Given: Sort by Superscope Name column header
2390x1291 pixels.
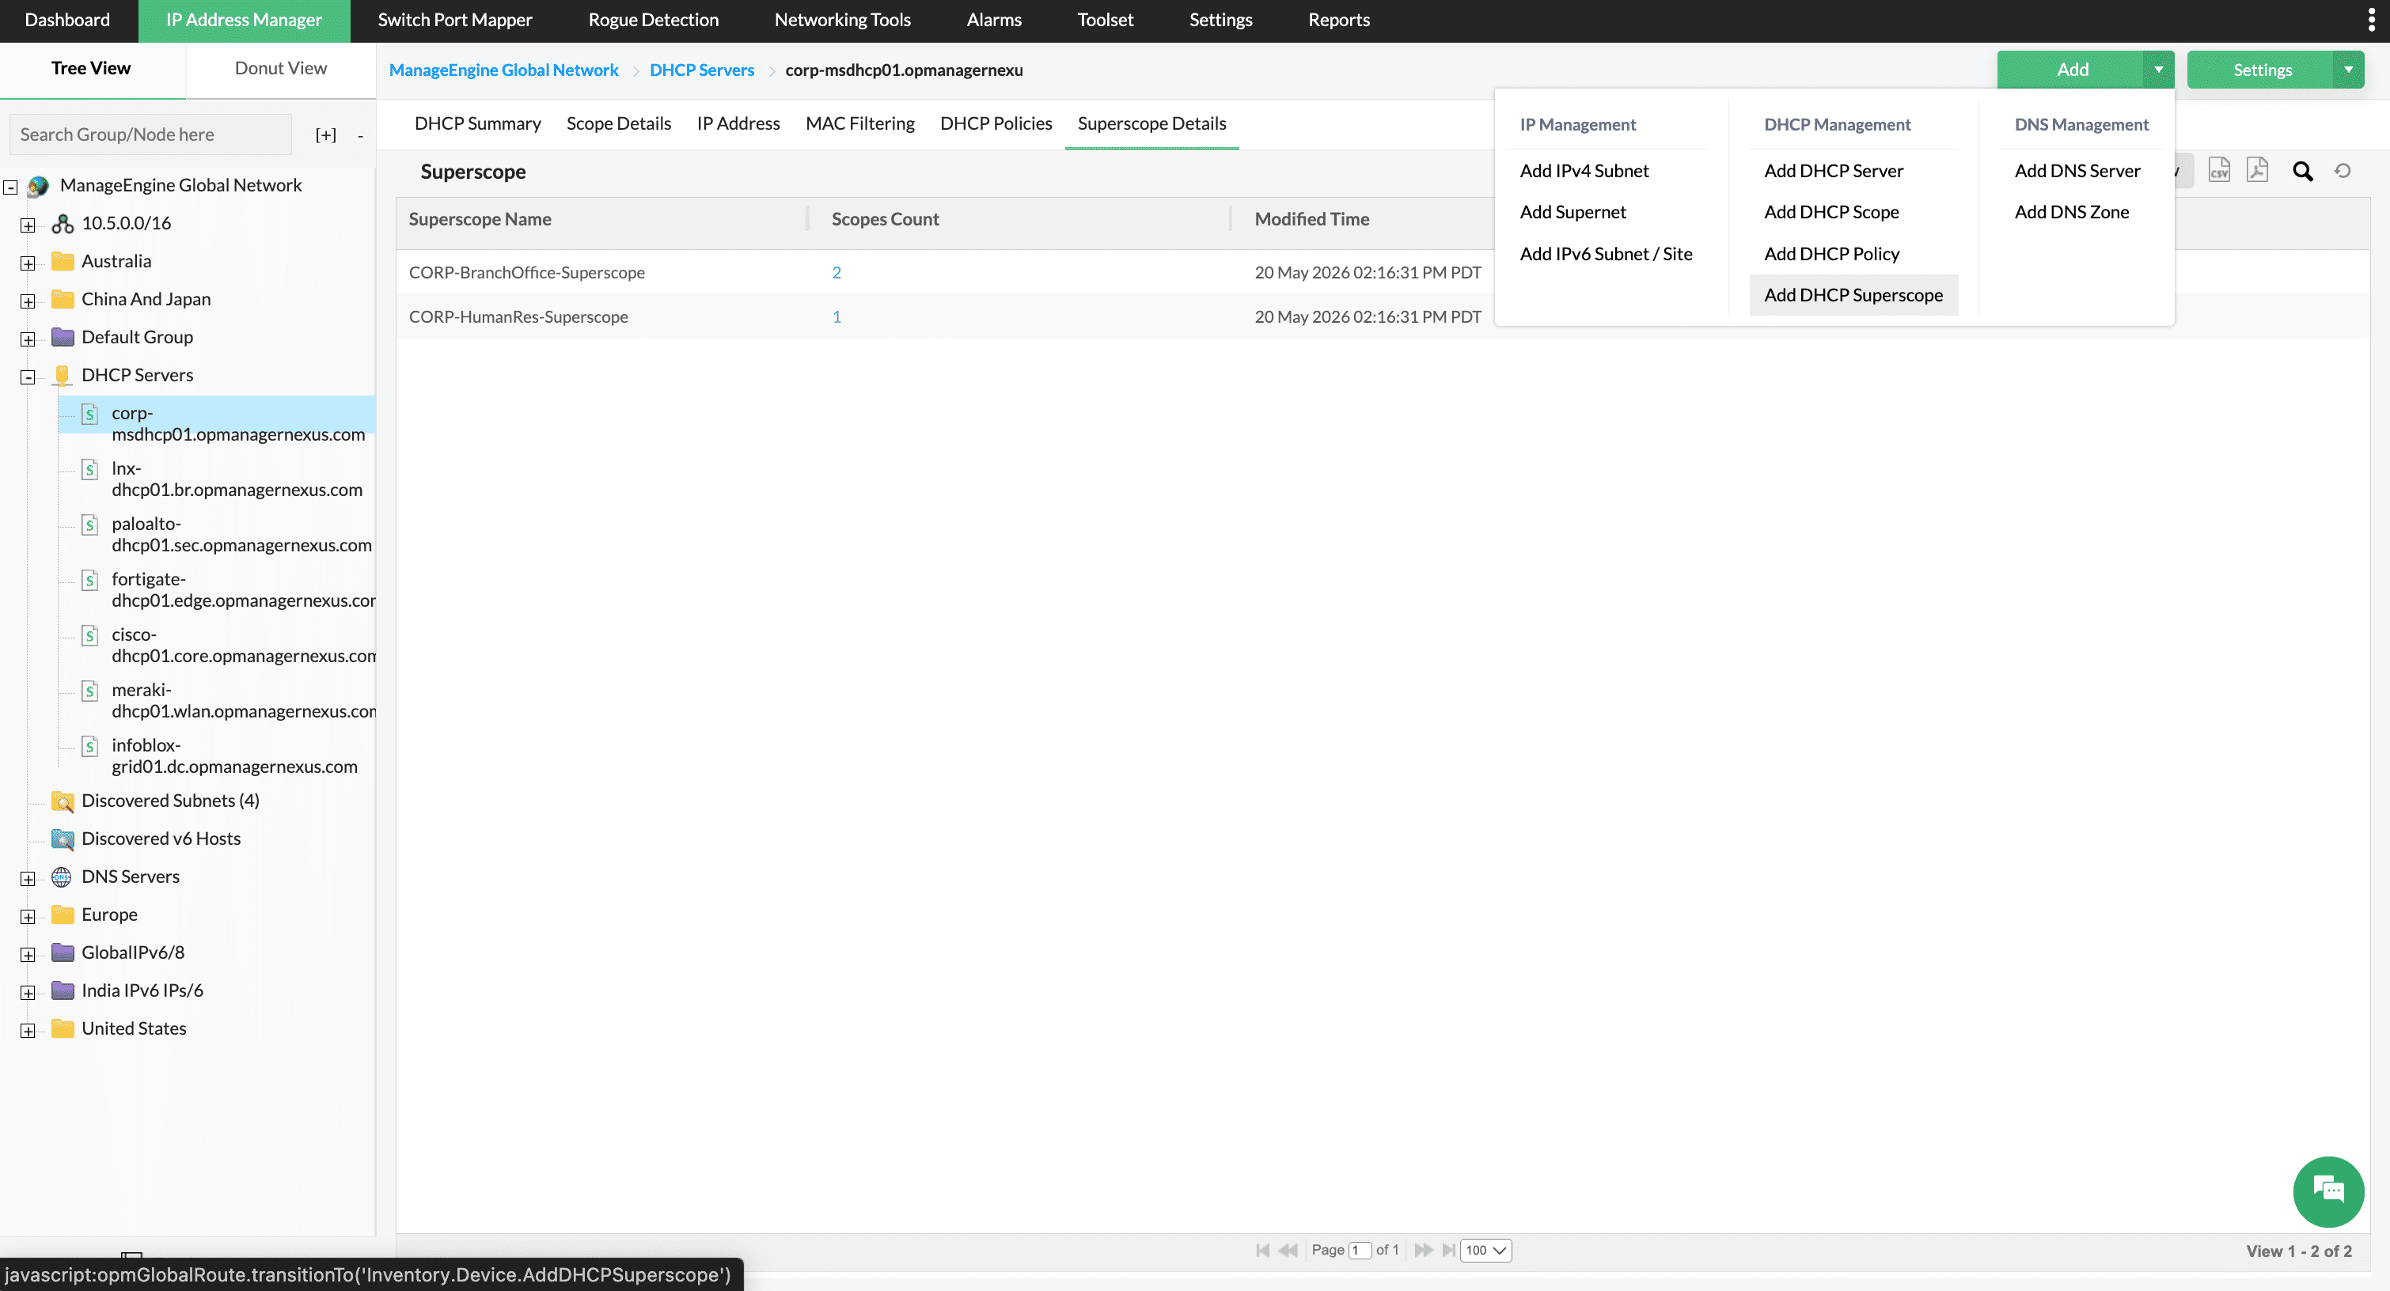Looking at the screenshot, I should pos(480,219).
